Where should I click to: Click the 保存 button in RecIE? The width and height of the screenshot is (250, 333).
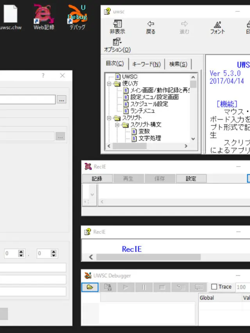[160, 178]
